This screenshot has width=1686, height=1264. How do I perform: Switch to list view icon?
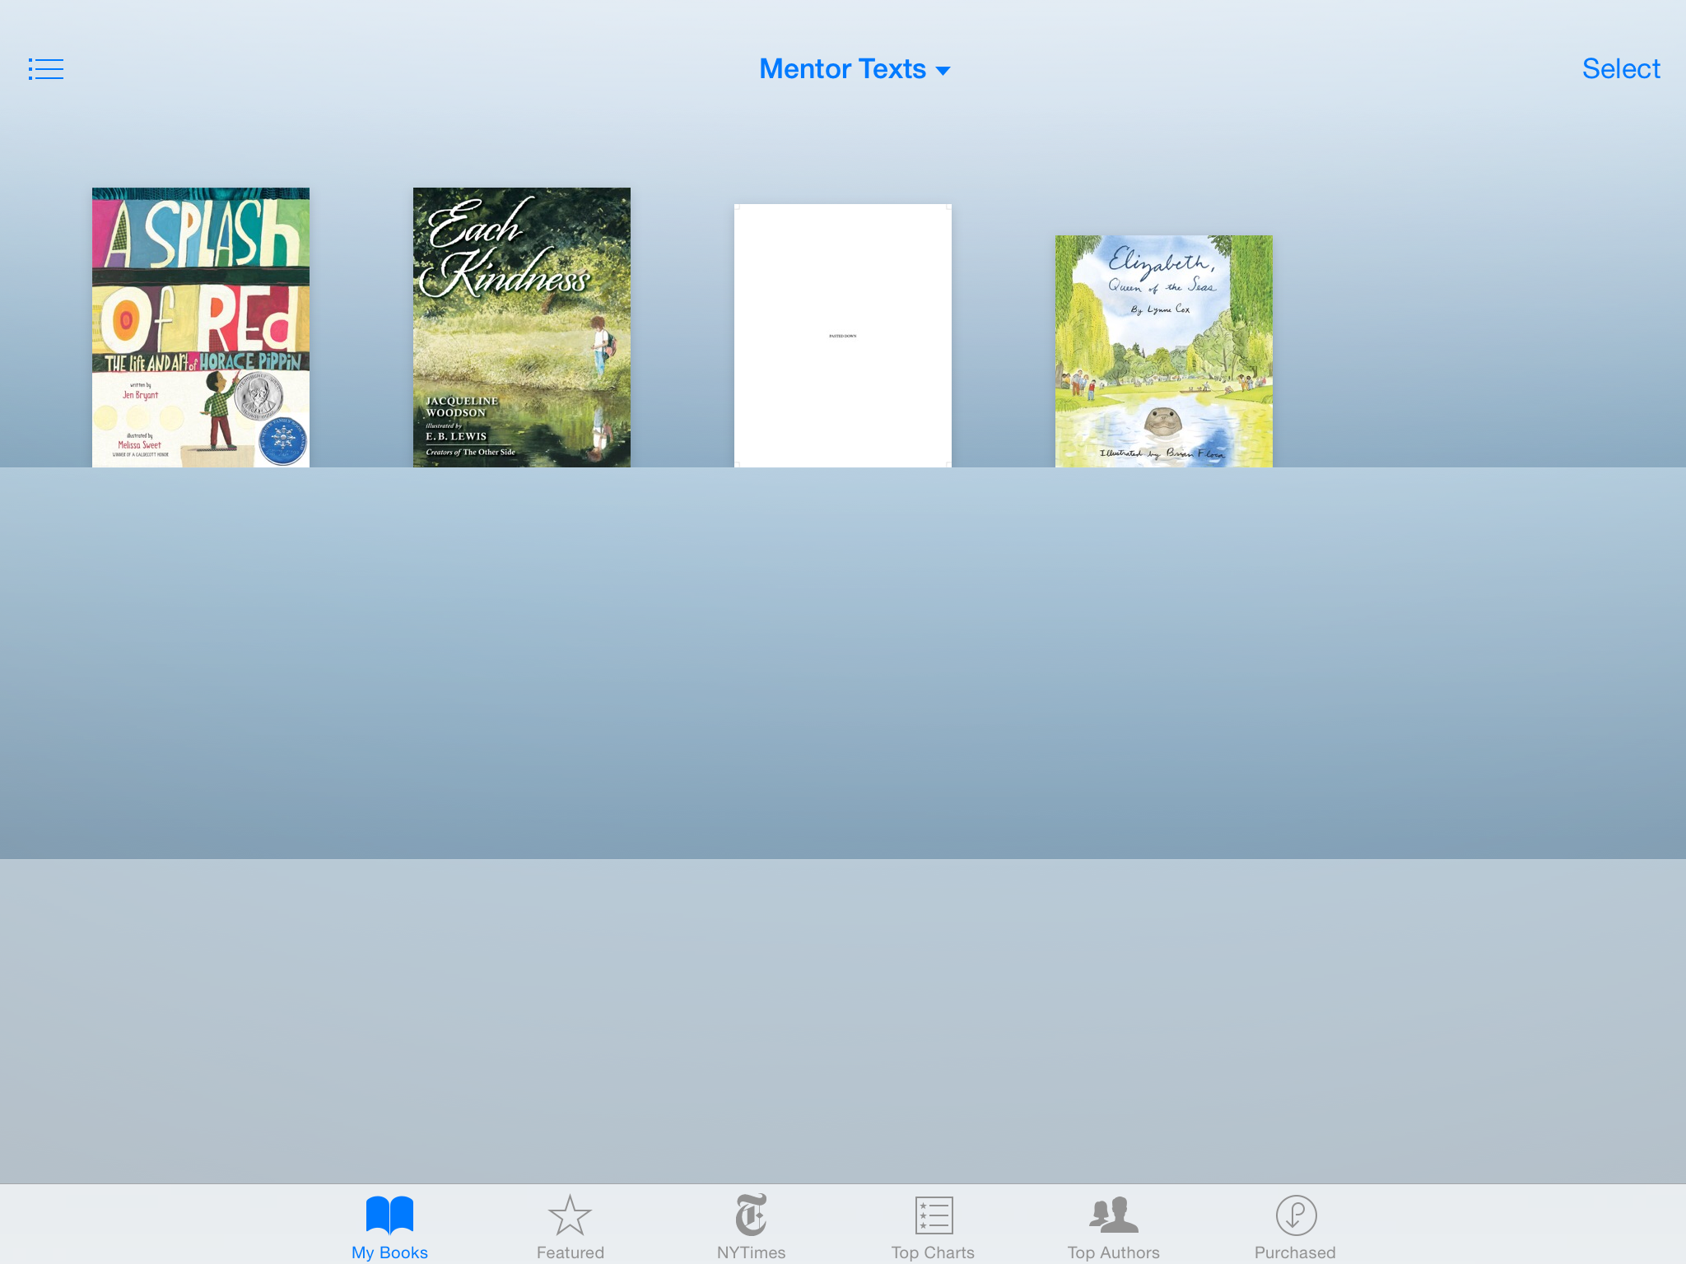coord(46,69)
